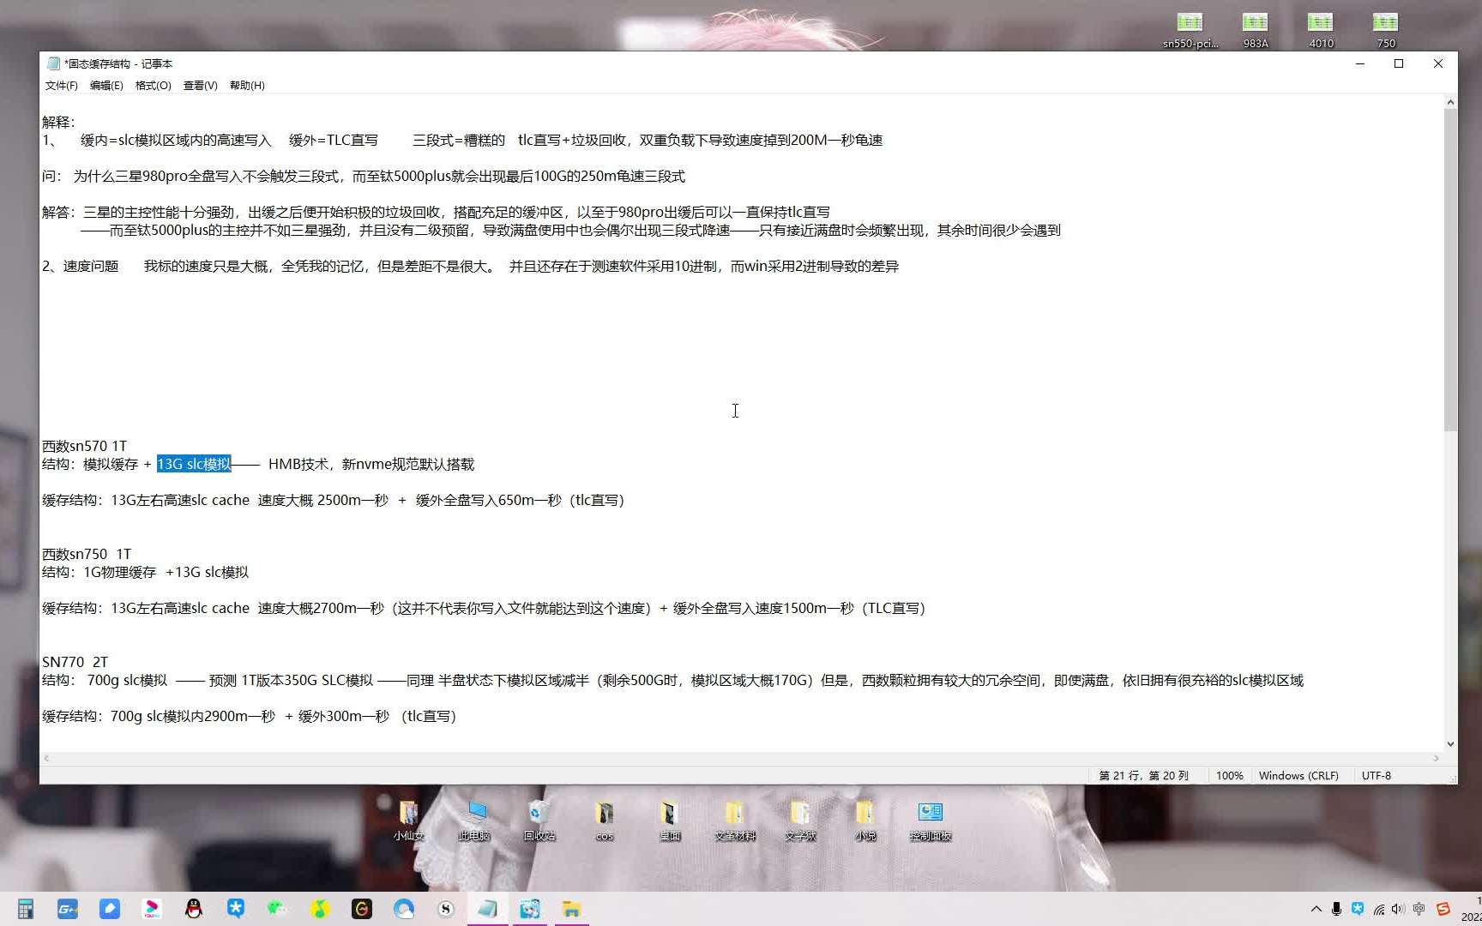This screenshot has width=1482, height=926.
Task: Click the Sogou input method tray icon
Action: (1443, 909)
